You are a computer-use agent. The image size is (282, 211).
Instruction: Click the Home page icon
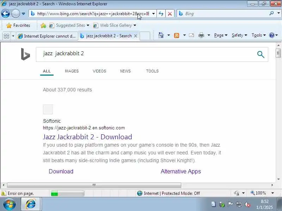click(161, 35)
